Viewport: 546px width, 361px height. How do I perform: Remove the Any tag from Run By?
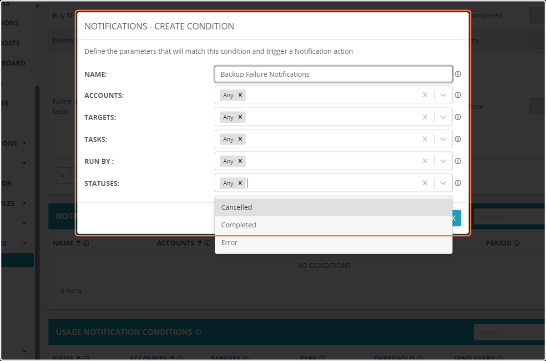pos(240,161)
